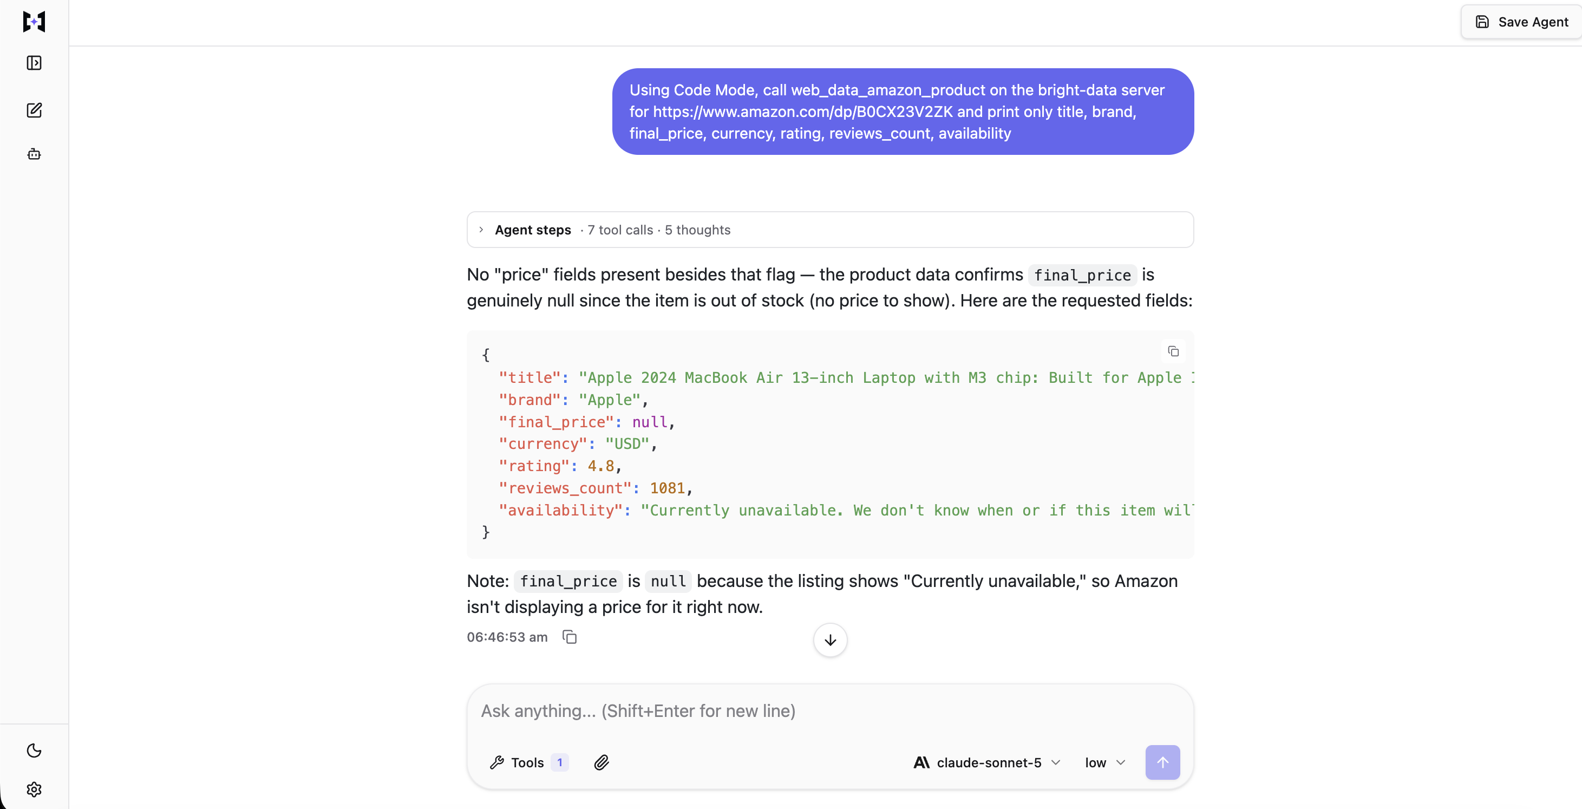Screen dimensions: 1582x809
Task: Click the "currency": "USD" line
Action: pyautogui.click(x=578, y=443)
